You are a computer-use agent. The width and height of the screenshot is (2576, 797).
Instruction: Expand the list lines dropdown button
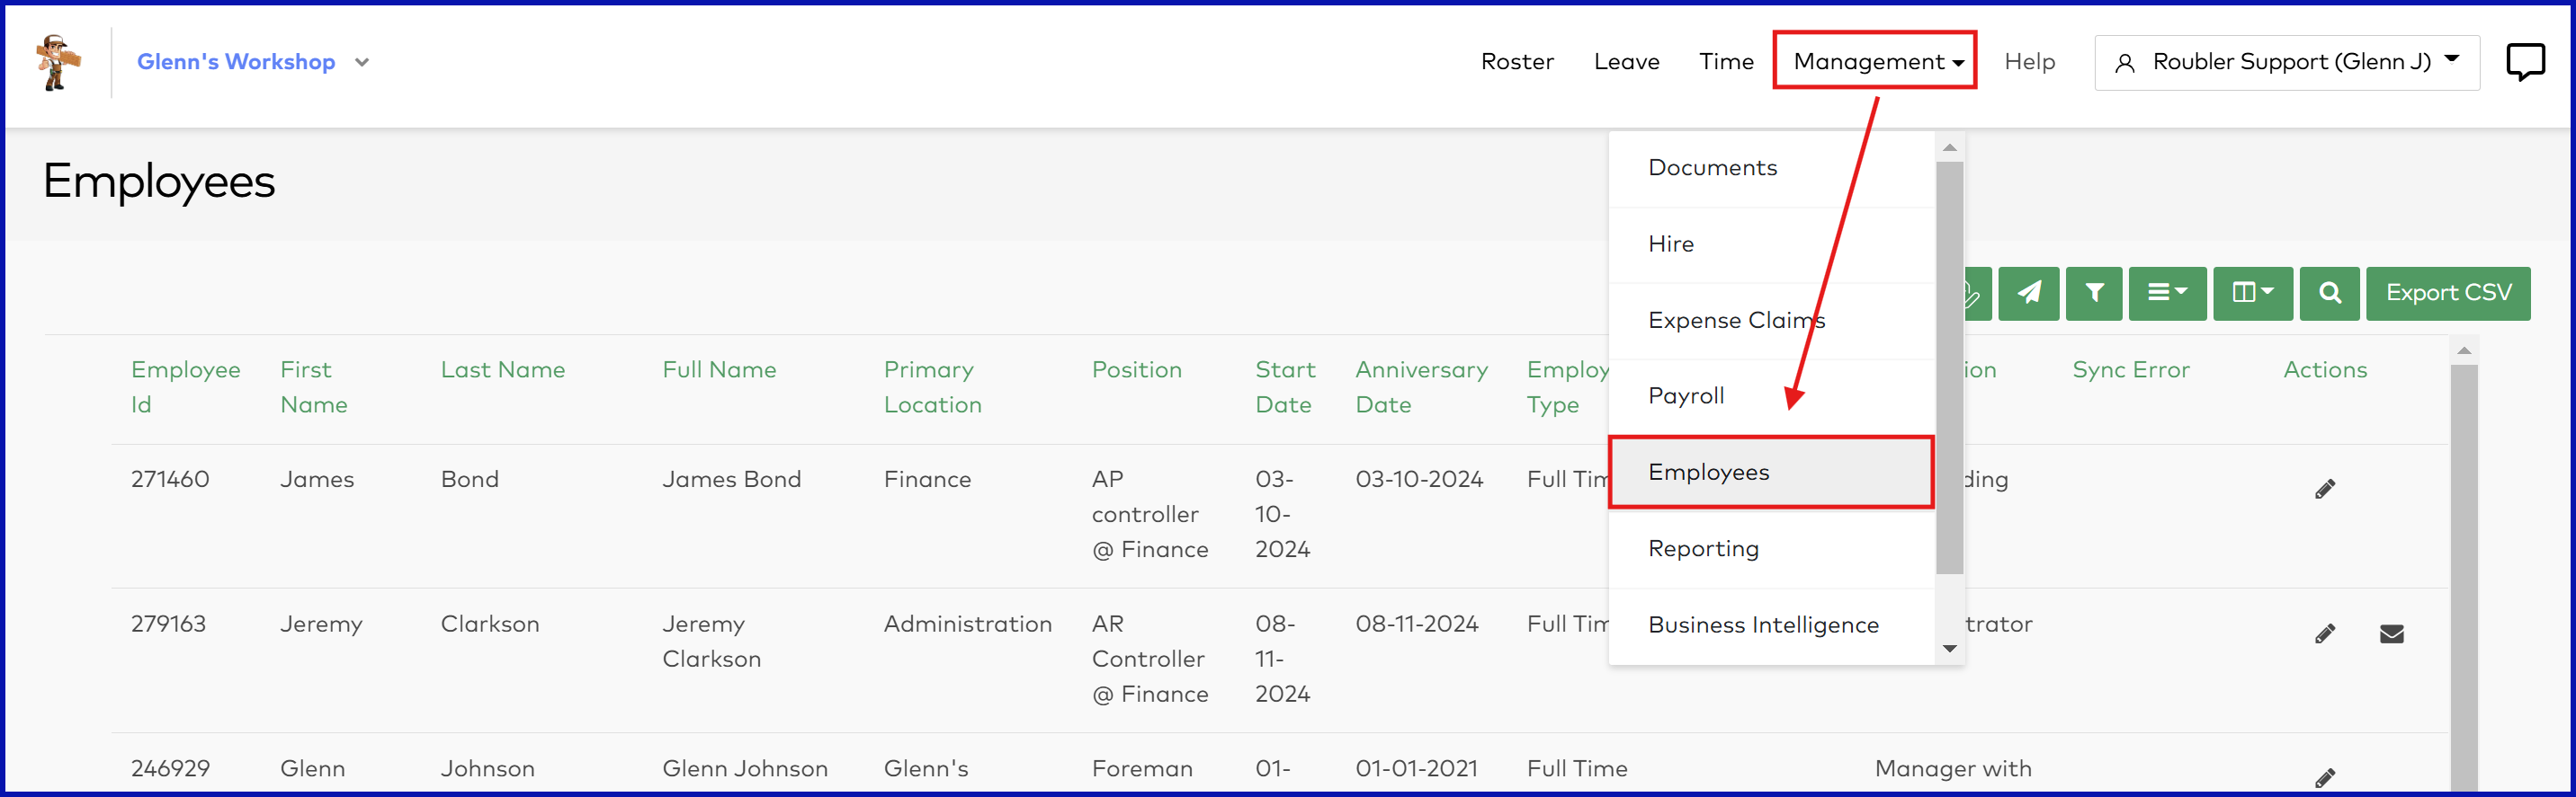tap(2167, 293)
